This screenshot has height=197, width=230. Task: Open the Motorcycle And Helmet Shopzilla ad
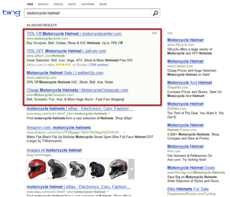(190, 82)
